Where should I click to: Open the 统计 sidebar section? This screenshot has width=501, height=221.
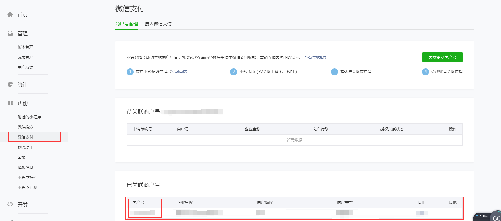tap(23, 85)
